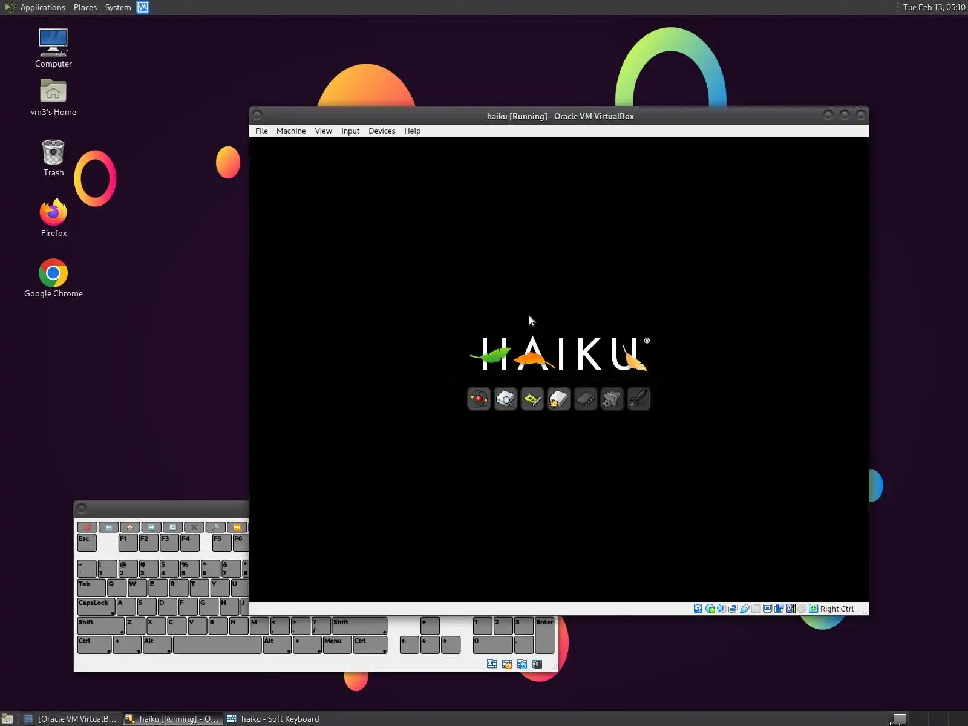Open the Firefox desktop icon
Screen dimensions: 968x726
click(53, 218)
